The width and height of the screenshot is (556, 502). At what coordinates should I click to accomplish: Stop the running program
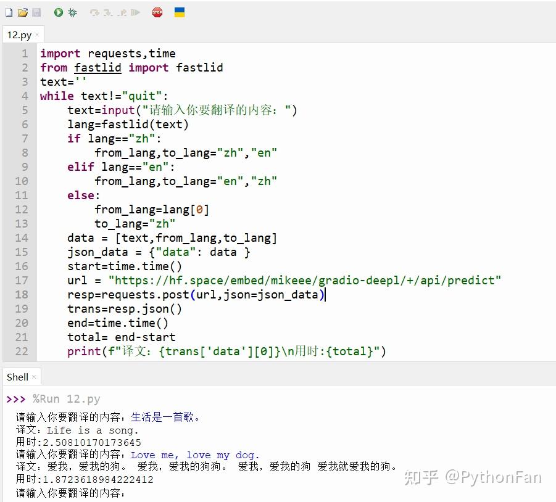[x=158, y=12]
